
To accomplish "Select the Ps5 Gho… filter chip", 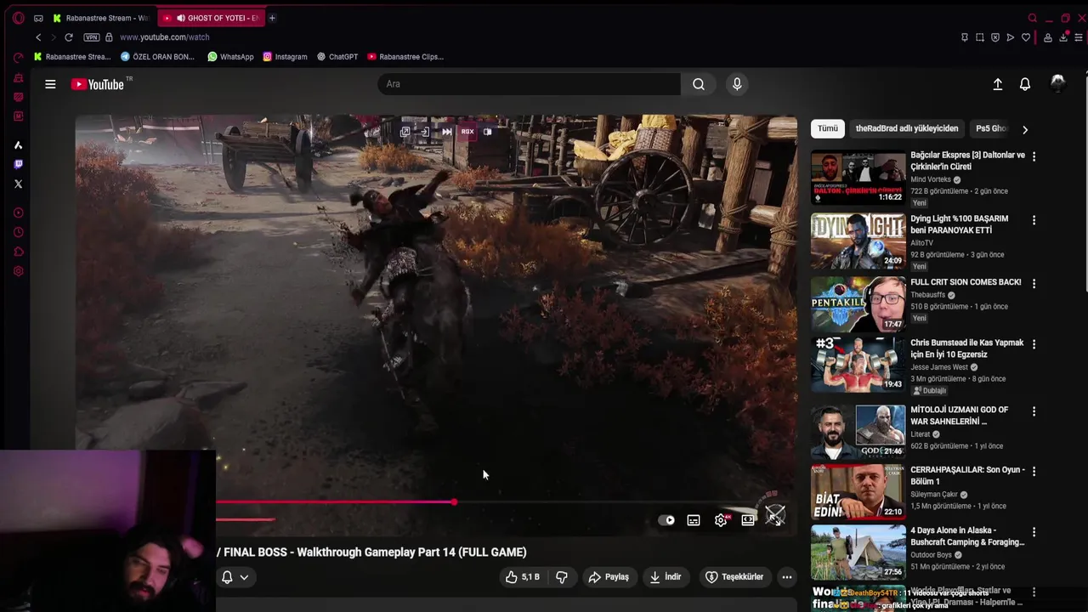I will point(989,128).
